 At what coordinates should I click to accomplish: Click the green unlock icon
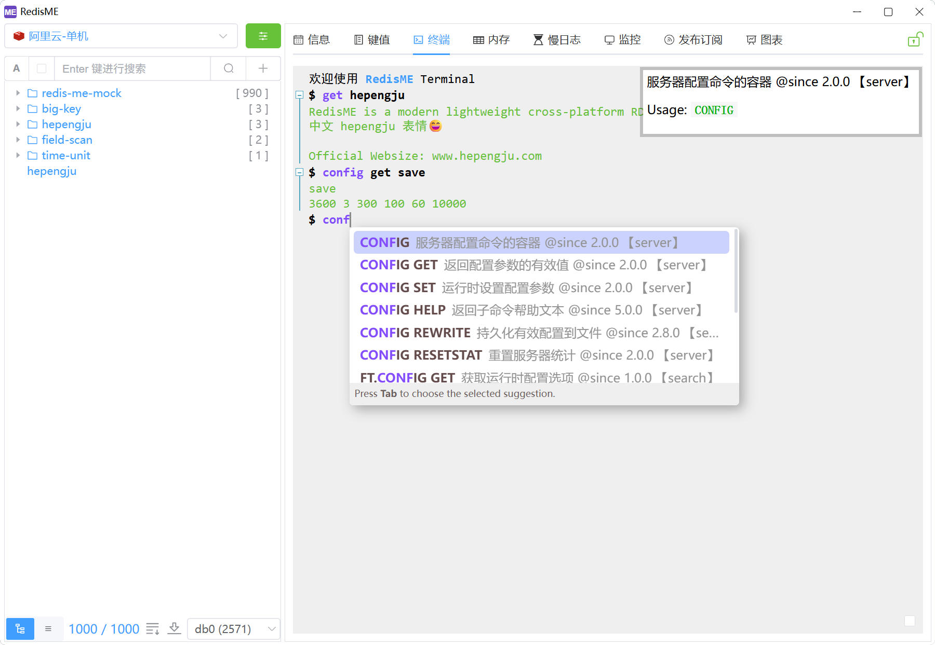tap(914, 40)
